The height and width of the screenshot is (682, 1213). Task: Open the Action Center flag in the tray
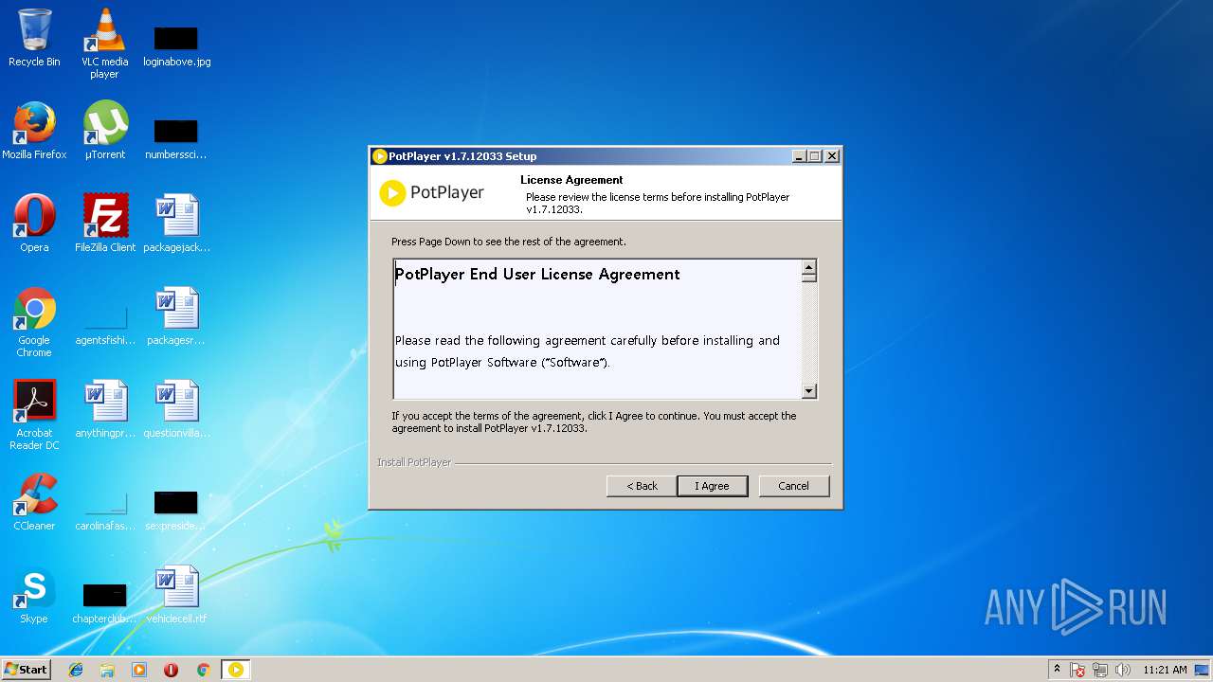pos(1078,670)
